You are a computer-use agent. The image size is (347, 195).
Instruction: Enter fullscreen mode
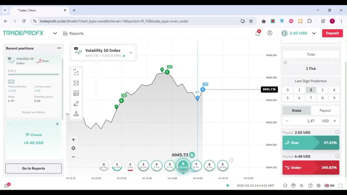click(x=340, y=186)
